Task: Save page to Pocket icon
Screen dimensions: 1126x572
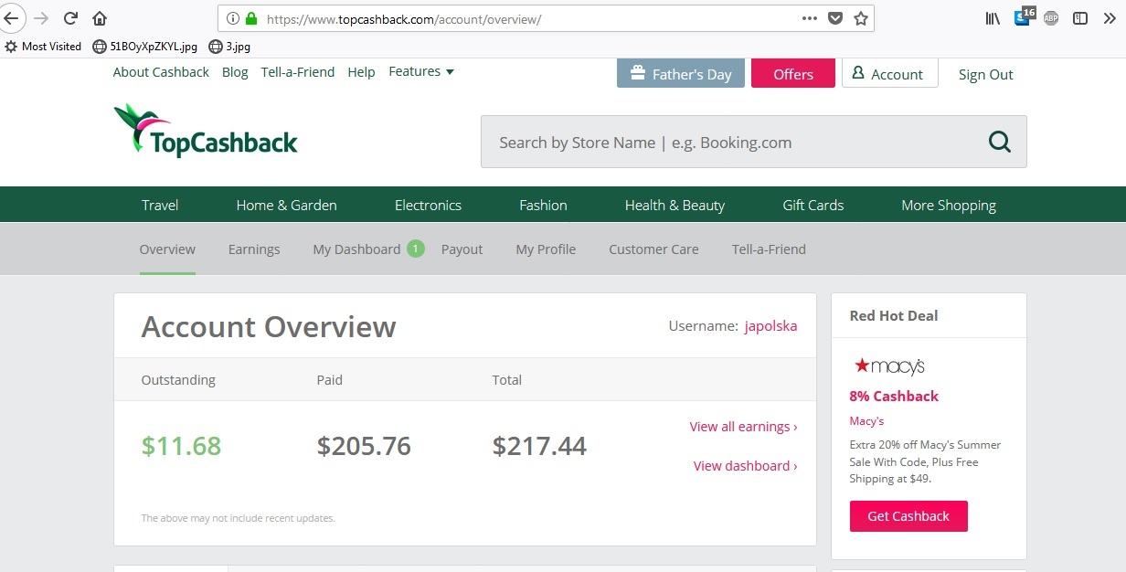Action: tap(835, 18)
